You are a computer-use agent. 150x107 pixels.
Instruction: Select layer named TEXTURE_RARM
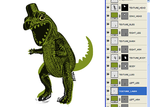(x=127, y=41)
